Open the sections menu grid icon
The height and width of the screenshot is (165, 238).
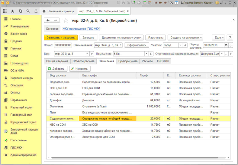(5, 11)
